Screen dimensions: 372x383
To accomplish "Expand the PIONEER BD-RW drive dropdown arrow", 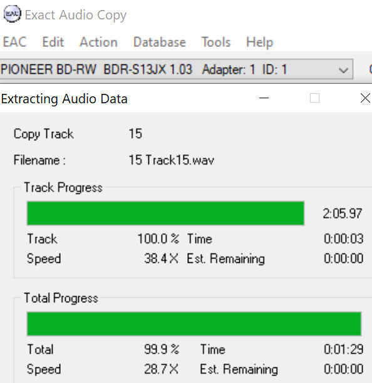I will 343,70.
